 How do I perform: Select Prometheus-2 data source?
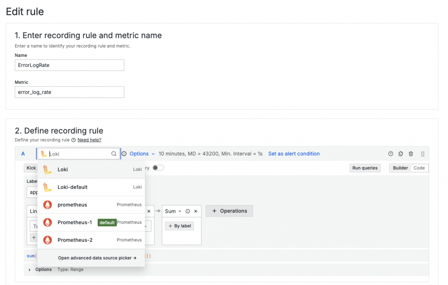[91, 240]
